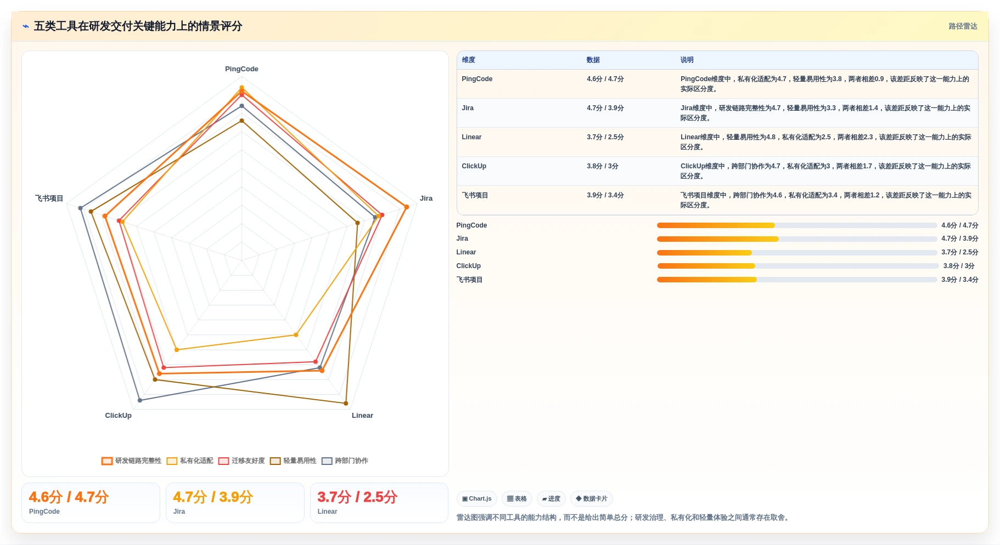
Task: Click table cell 3.8分 / 3分
Action: 603,166
